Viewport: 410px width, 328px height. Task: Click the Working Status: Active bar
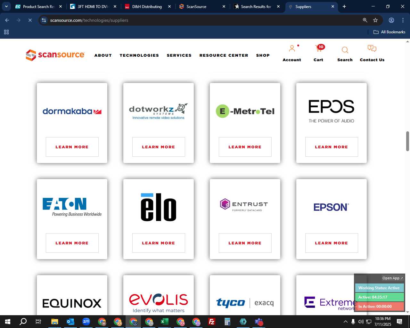pos(379,288)
